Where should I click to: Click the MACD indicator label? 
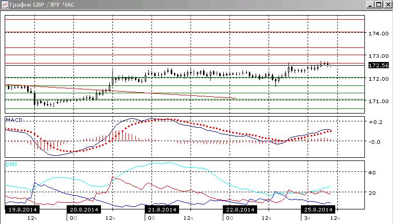(14, 120)
